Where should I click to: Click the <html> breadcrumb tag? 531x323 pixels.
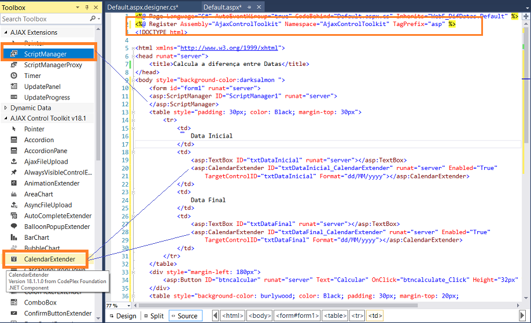tap(233, 315)
